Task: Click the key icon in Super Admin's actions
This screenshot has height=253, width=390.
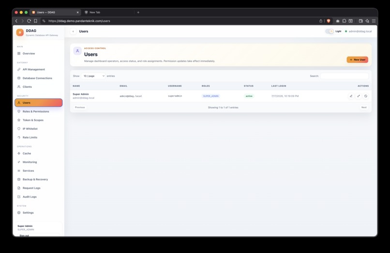Action: click(358, 96)
